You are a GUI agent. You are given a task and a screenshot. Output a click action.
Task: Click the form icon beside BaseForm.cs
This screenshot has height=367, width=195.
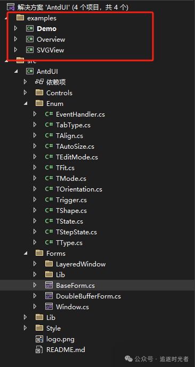click(x=48, y=285)
